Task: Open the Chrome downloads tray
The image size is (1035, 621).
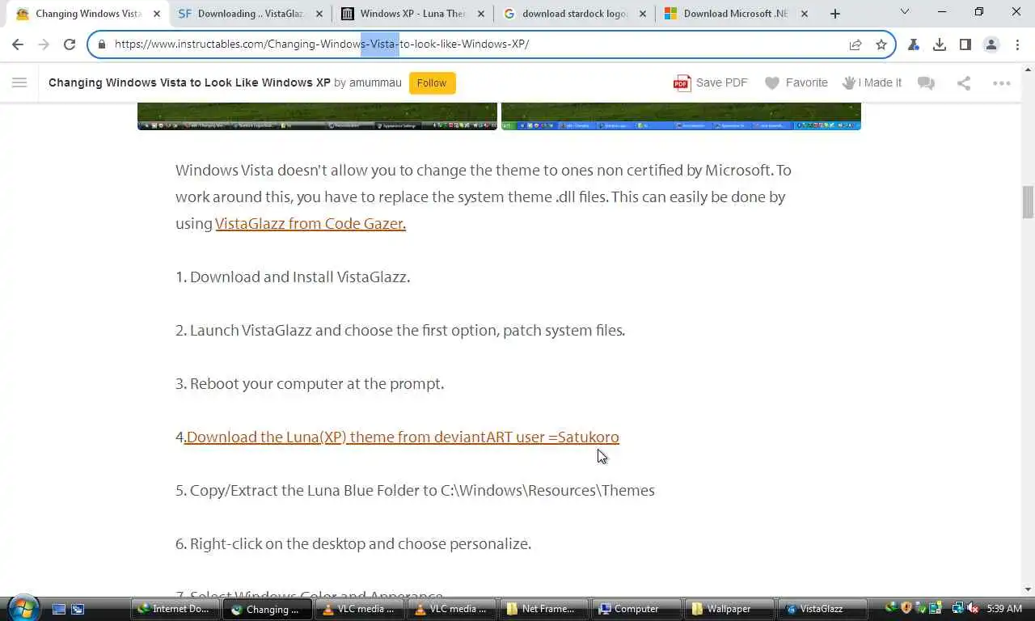Action: pos(940,44)
